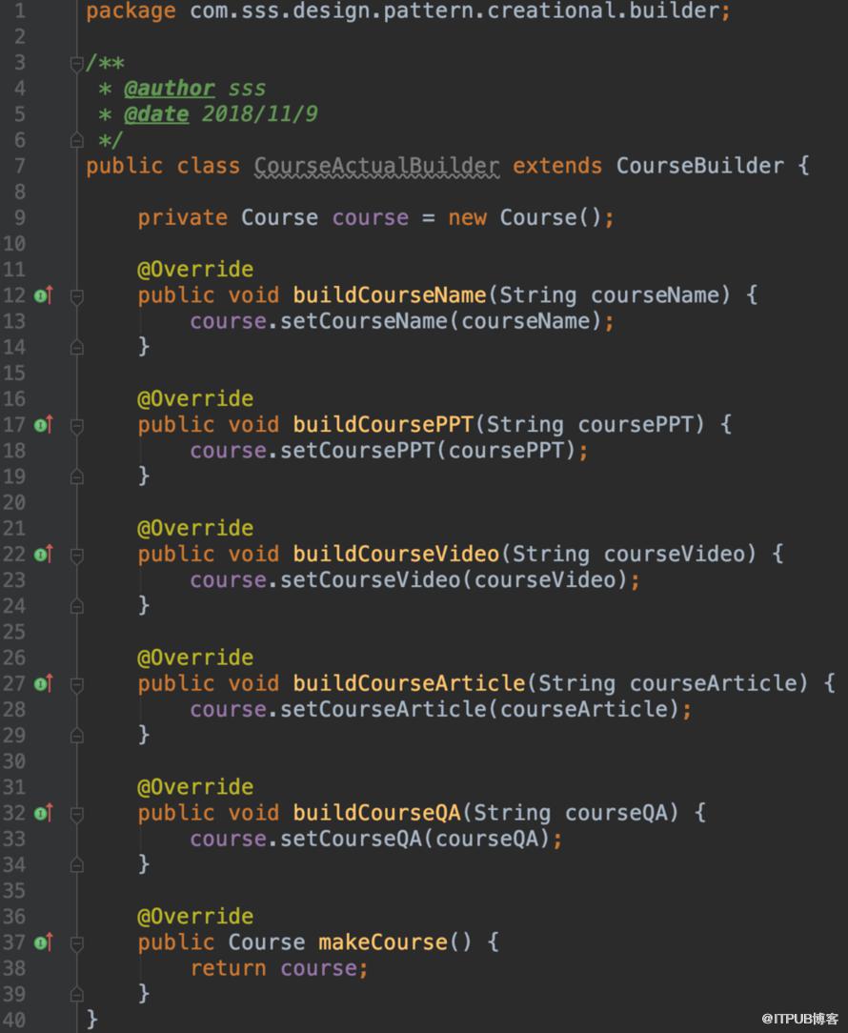Click the buildCourseArticle method name
Screen dimensions: 848x1033
click(409, 684)
